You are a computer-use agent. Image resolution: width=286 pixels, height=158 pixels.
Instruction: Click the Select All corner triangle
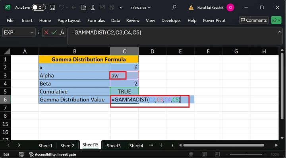pyautogui.click(x=7, y=51)
